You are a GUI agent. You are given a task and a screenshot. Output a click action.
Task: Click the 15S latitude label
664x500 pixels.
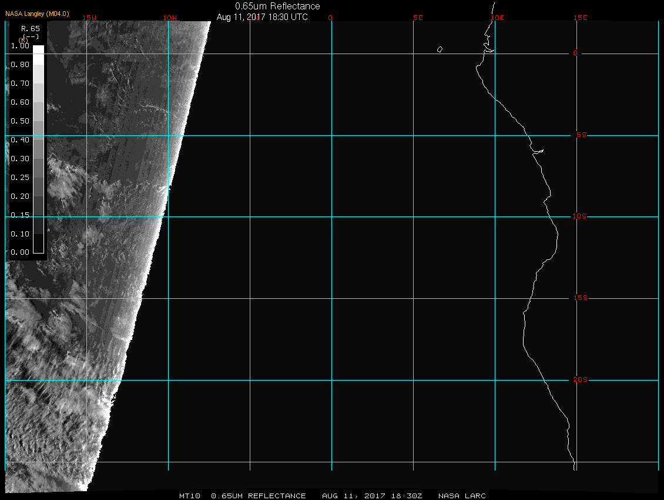point(578,298)
